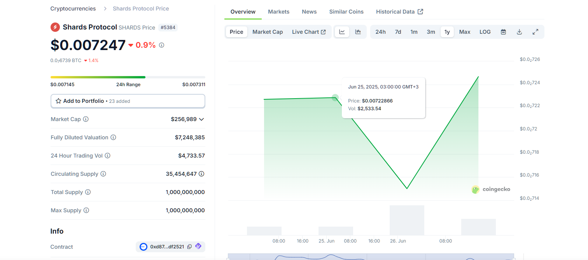
Task: Click the Info section heading
Action: coord(57,231)
